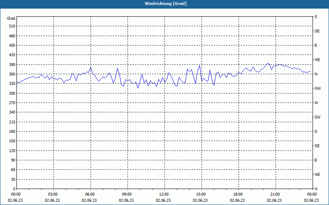The height and width of the screenshot is (205, 329).
Task: Click the 00:00 label above date 03.06.23
Action: tap(312, 194)
